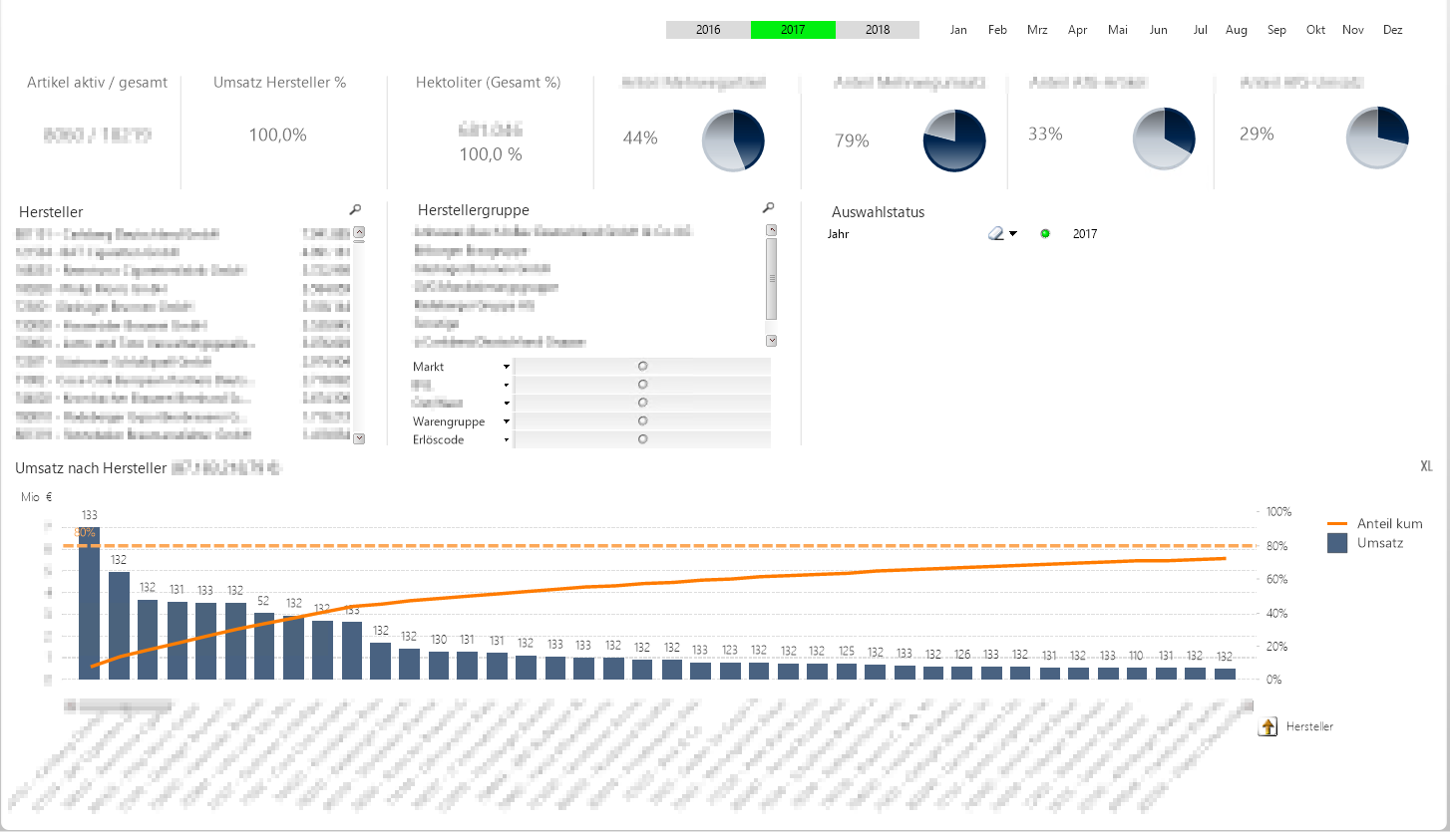Viewport: 1450px width, 833px height.
Task: Click the green selection indicator for Jahr
Action: tap(1045, 234)
